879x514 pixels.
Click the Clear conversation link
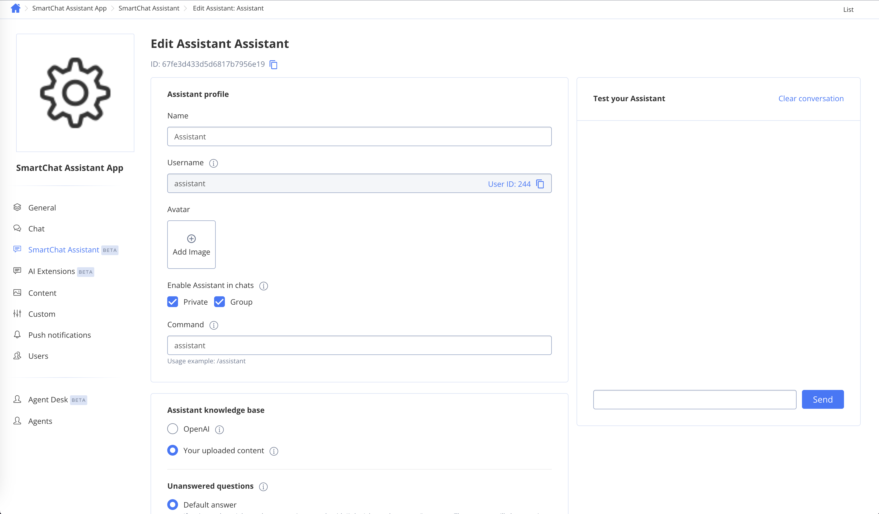coord(811,98)
